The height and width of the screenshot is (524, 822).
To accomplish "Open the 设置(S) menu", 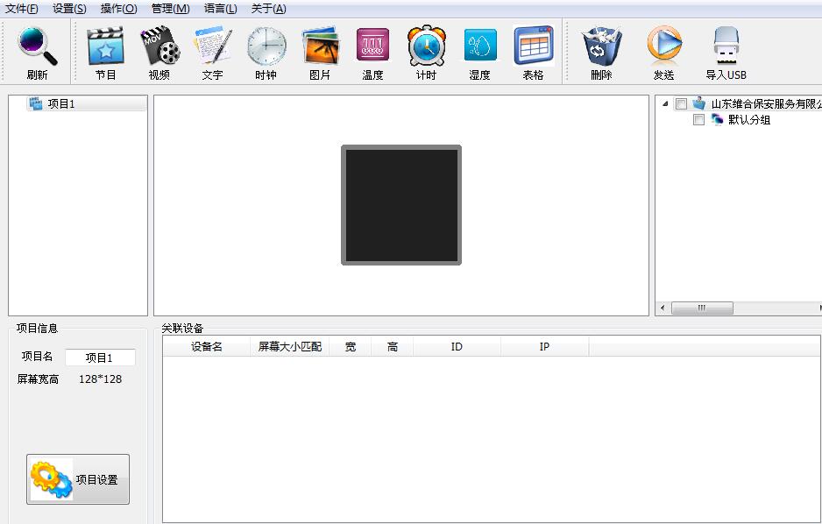I will click(69, 9).
